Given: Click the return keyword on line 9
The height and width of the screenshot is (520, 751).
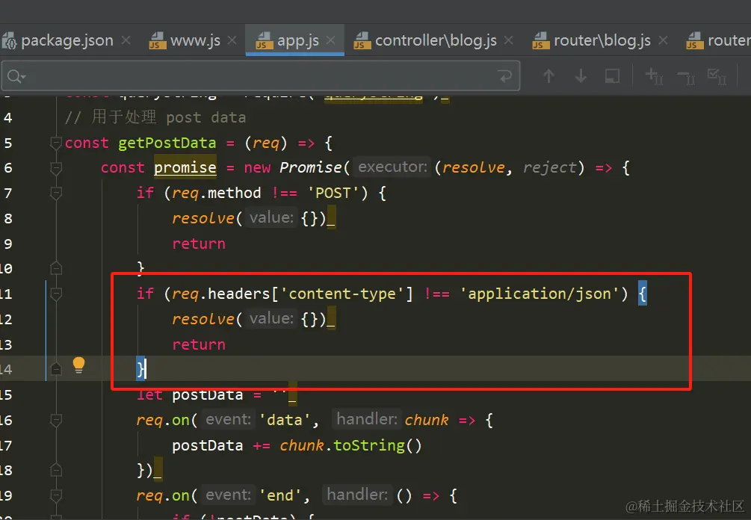Looking at the screenshot, I should point(198,244).
